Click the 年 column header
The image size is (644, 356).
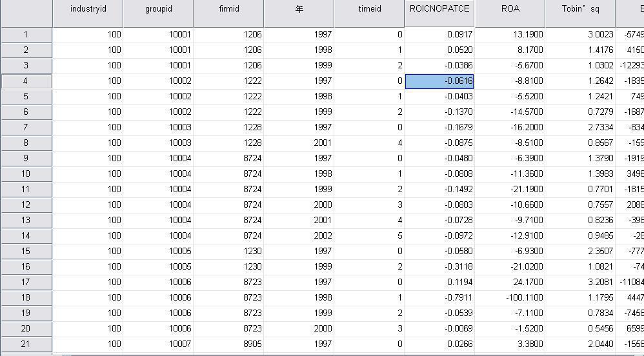[x=299, y=10]
